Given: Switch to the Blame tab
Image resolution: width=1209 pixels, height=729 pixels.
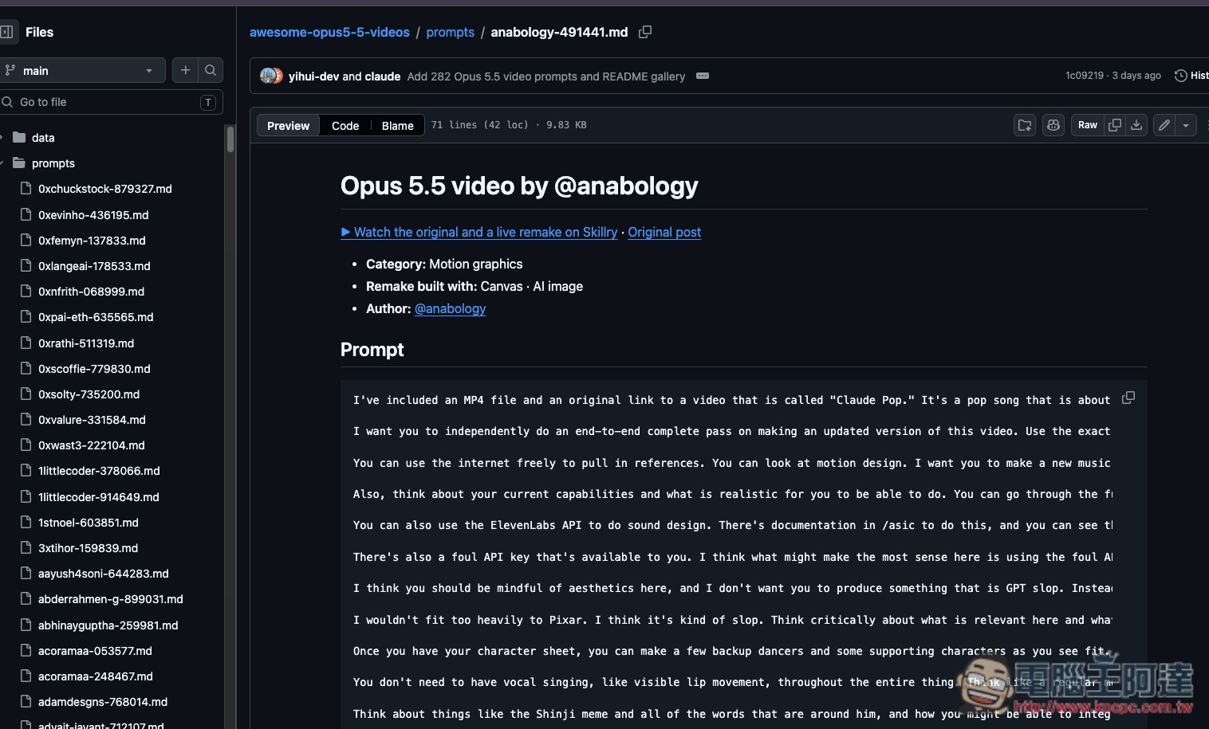Looking at the screenshot, I should point(397,126).
